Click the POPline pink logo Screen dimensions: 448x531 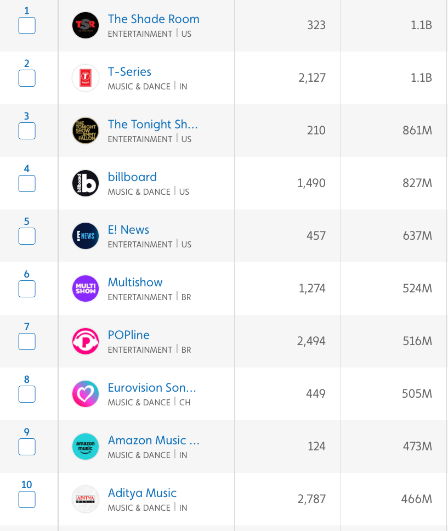tap(86, 341)
